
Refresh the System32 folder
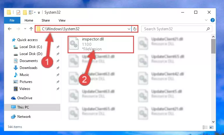coord(135,29)
